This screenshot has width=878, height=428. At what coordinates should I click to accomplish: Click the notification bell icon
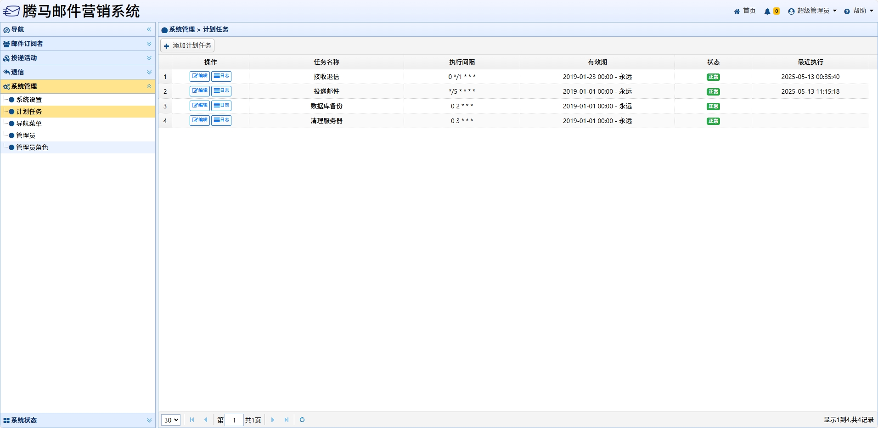pos(767,11)
